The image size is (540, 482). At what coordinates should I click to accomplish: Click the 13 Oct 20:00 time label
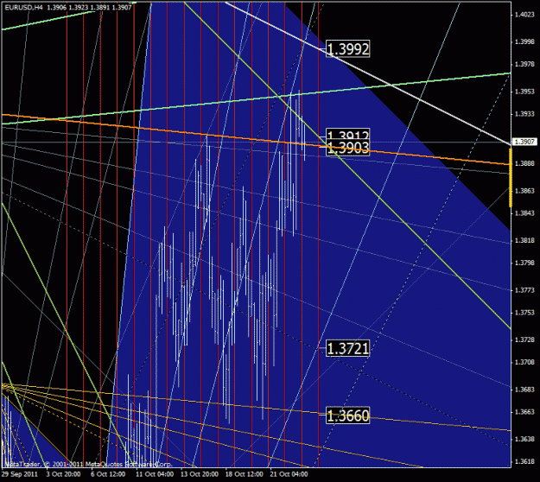[200, 474]
